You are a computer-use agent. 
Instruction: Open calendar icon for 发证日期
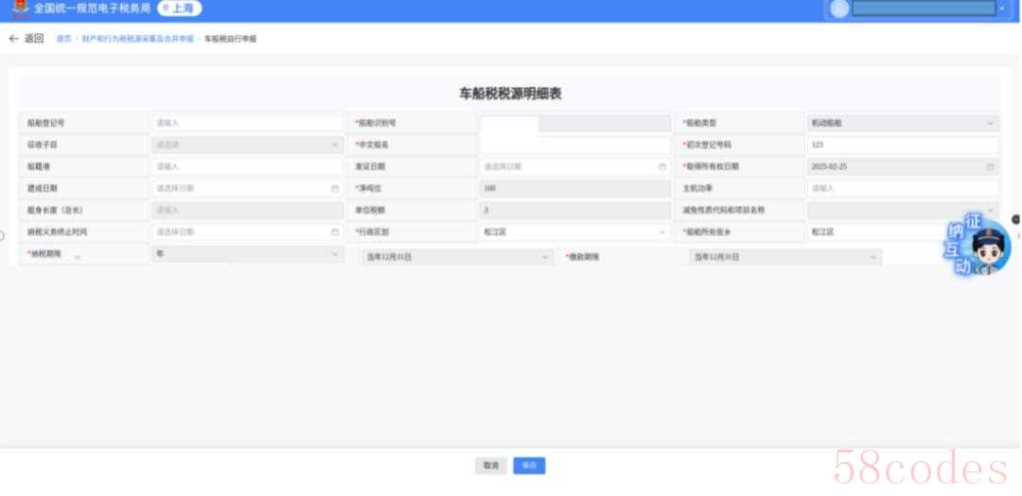point(662,166)
